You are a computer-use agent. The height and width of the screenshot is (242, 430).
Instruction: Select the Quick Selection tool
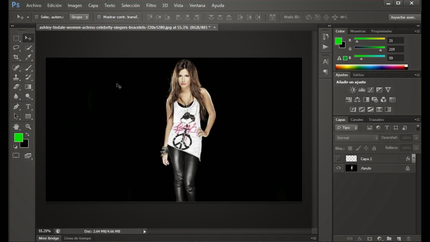(x=28, y=48)
